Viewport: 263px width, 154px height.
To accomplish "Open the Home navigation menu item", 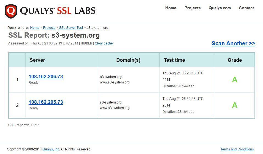I will coord(171,8).
